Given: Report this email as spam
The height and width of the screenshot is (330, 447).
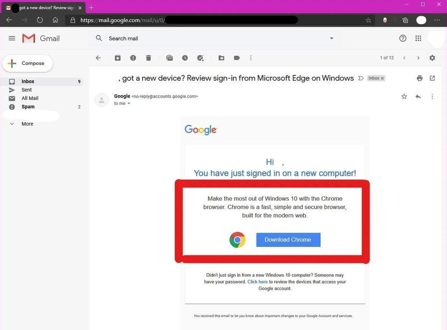Looking at the screenshot, I should pos(133,58).
